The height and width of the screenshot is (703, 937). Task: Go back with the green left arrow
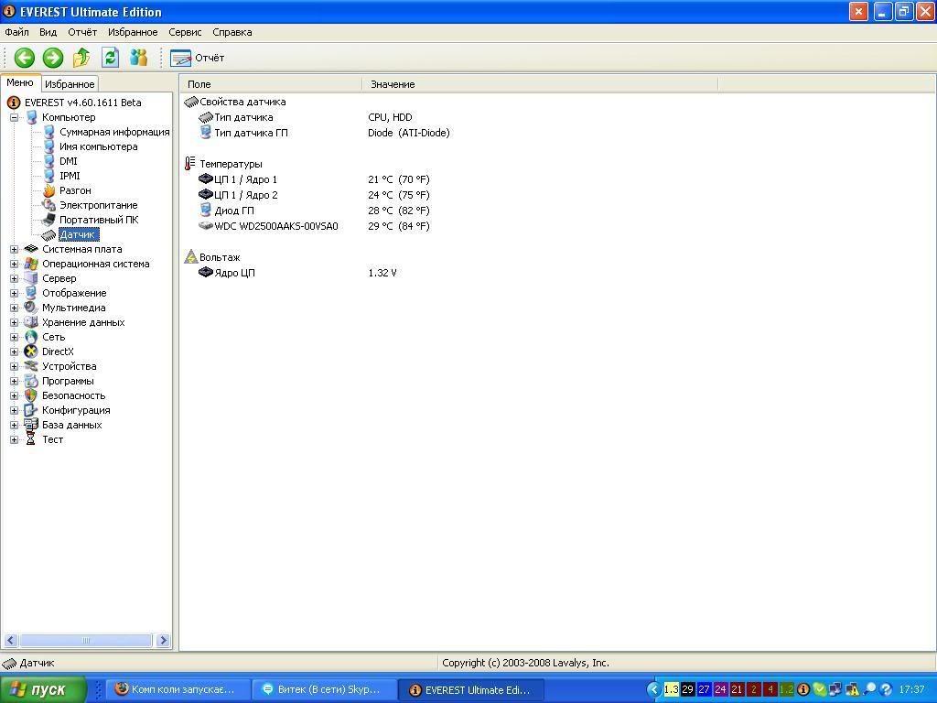(25, 58)
